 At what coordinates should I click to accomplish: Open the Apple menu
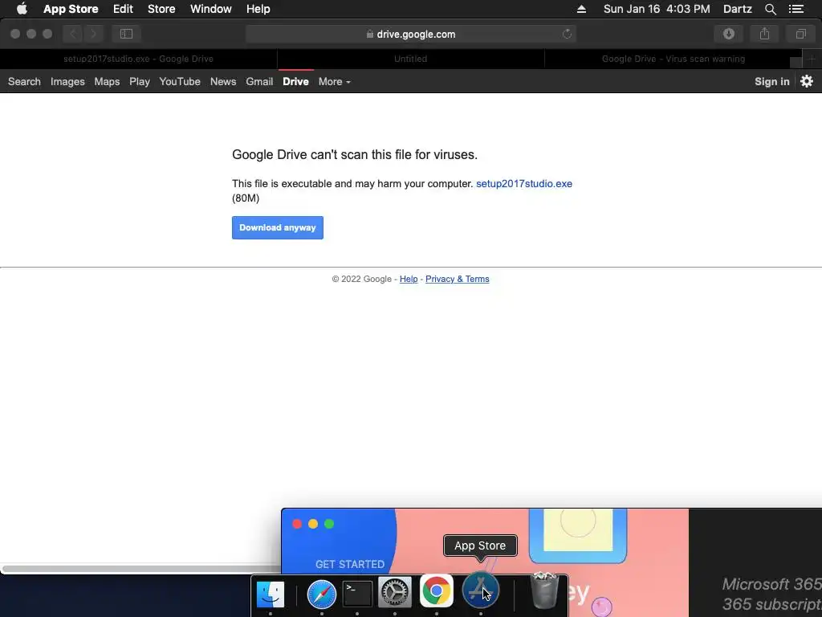click(22, 9)
